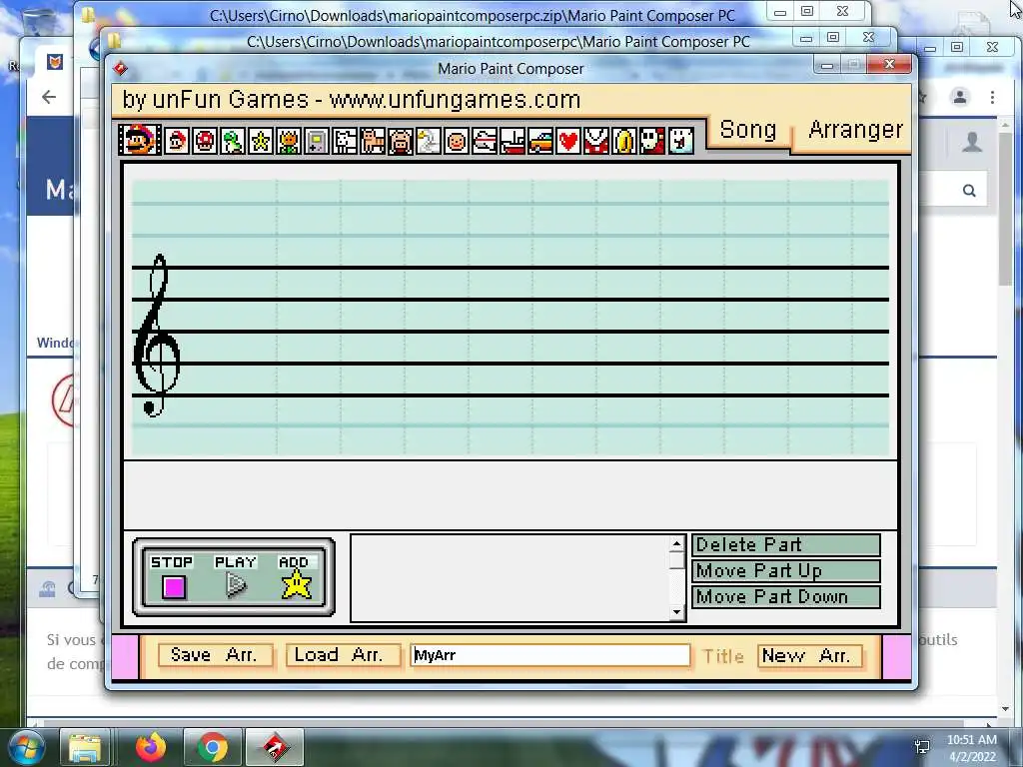1023x767 pixels.
Task: Select the Car instrument
Action: click(x=540, y=141)
